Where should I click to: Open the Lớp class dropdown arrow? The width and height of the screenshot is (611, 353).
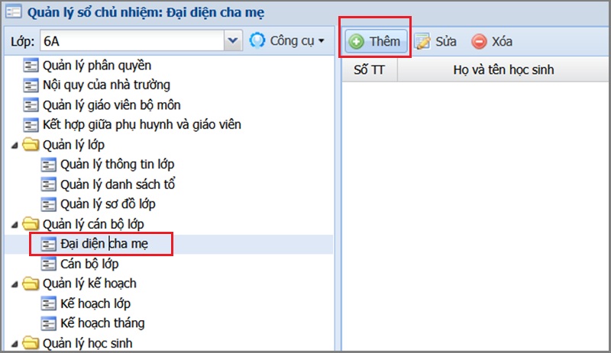[x=233, y=40]
